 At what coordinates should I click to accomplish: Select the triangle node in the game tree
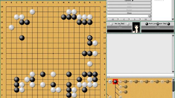point(120,81)
